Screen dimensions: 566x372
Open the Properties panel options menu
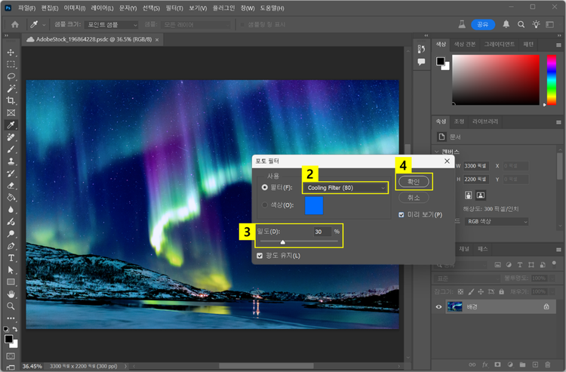click(x=558, y=122)
